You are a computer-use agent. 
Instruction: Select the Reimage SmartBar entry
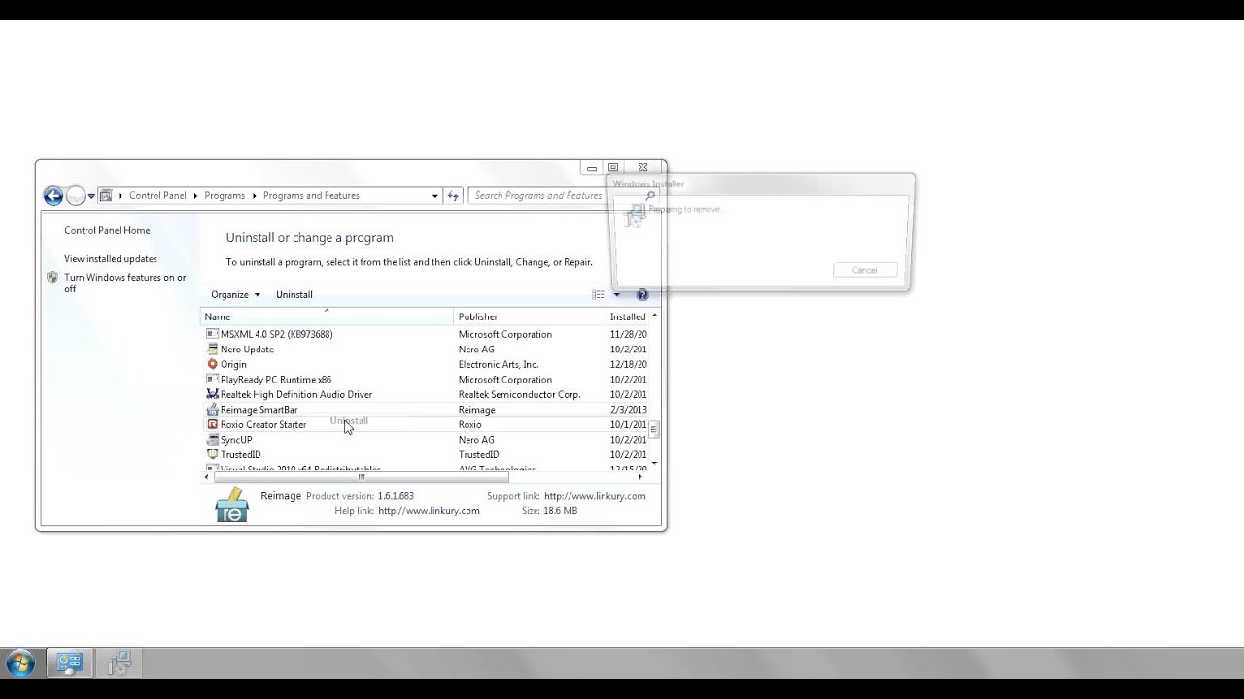pyautogui.click(x=426, y=410)
